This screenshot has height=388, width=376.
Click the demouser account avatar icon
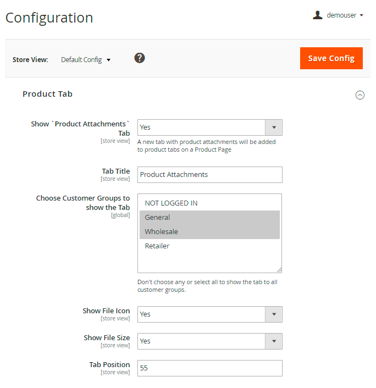pyautogui.click(x=317, y=15)
